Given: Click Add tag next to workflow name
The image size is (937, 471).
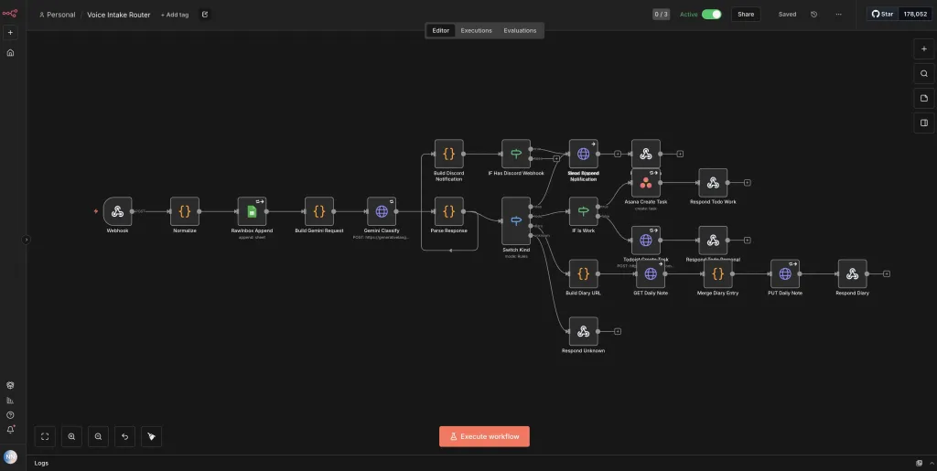Looking at the screenshot, I should pos(175,15).
